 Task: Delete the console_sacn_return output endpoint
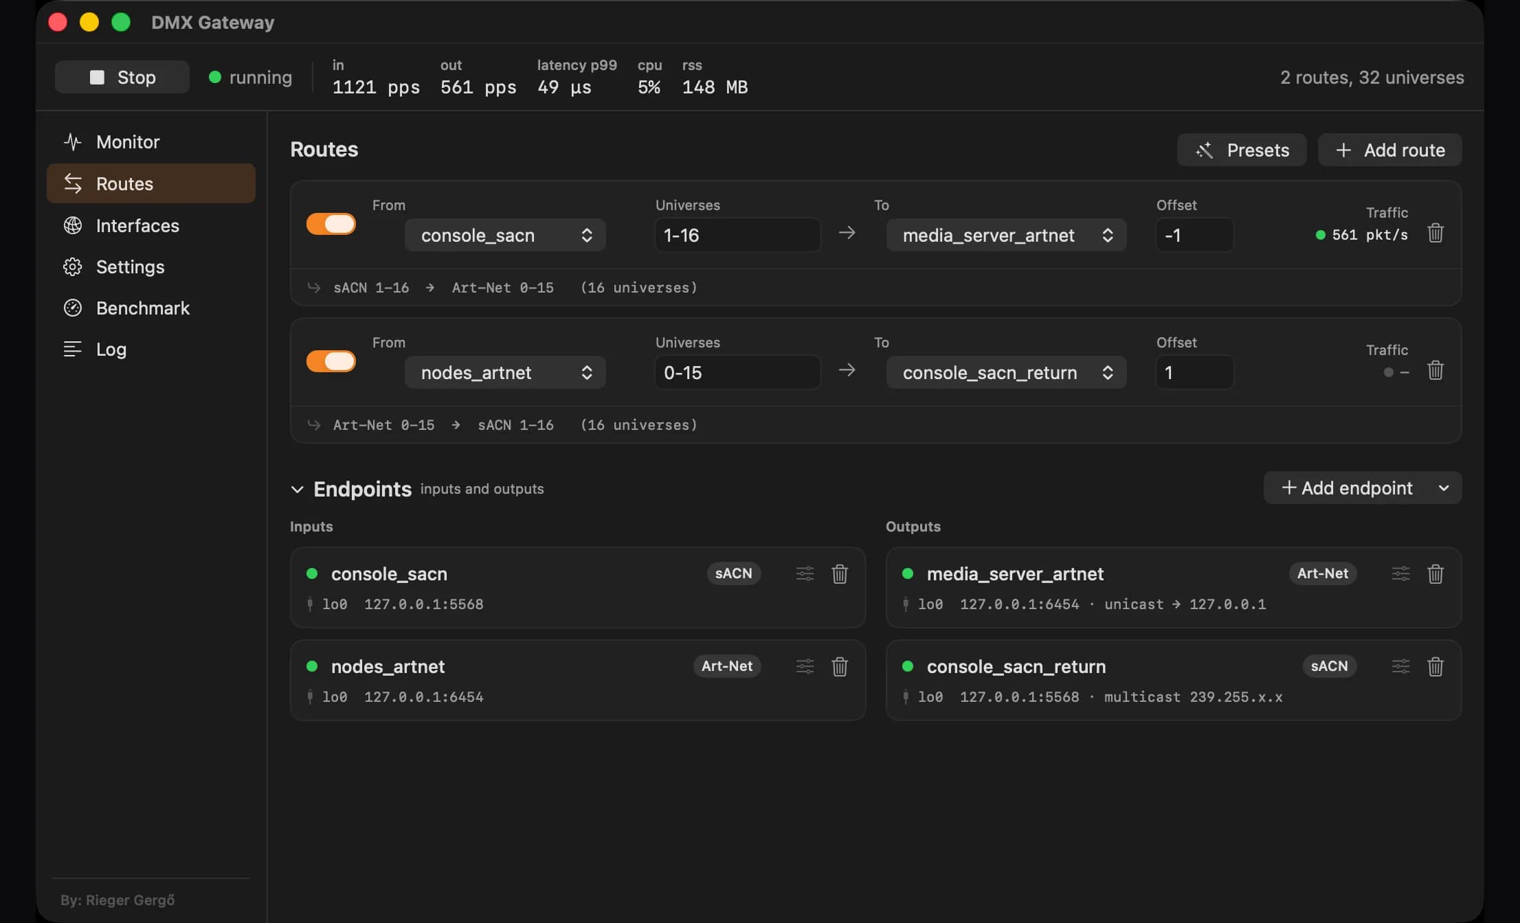1435,666
